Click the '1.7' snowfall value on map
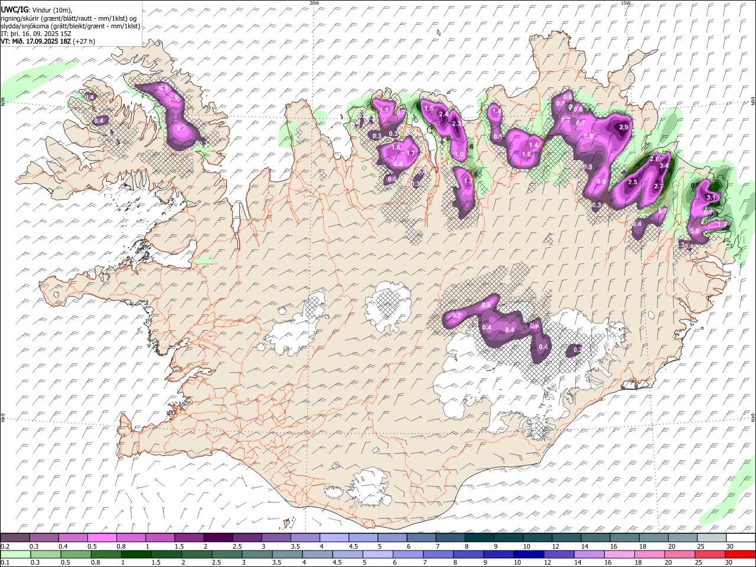The width and height of the screenshot is (756, 567). tap(411, 153)
